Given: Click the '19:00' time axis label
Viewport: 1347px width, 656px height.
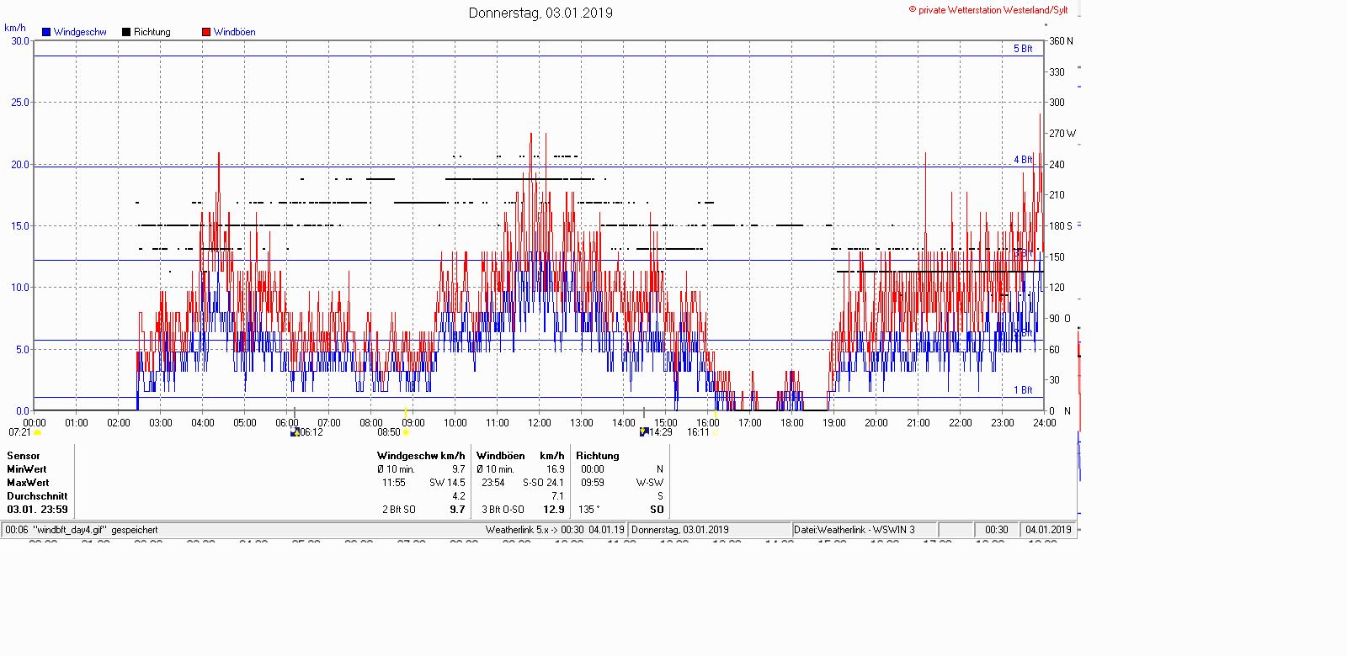Looking at the screenshot, I should point(834,423).
